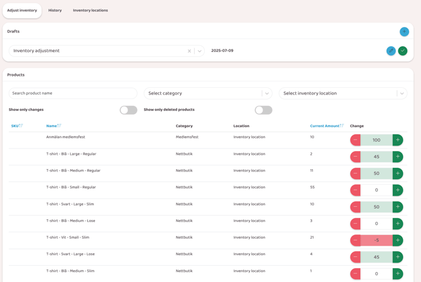
Task: Click plus button for T-shirt Blå Large Regular
Action: tap(398, 157)
